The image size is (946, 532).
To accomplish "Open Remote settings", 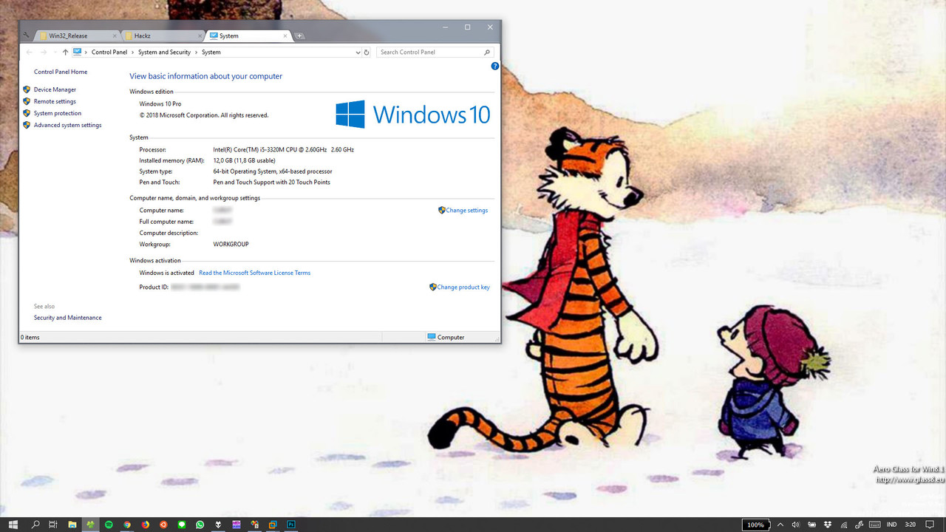I will point(55,101).
